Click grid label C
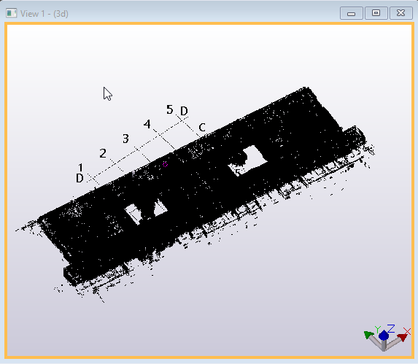This screenshot has height=364, width=418. (202, 128)
